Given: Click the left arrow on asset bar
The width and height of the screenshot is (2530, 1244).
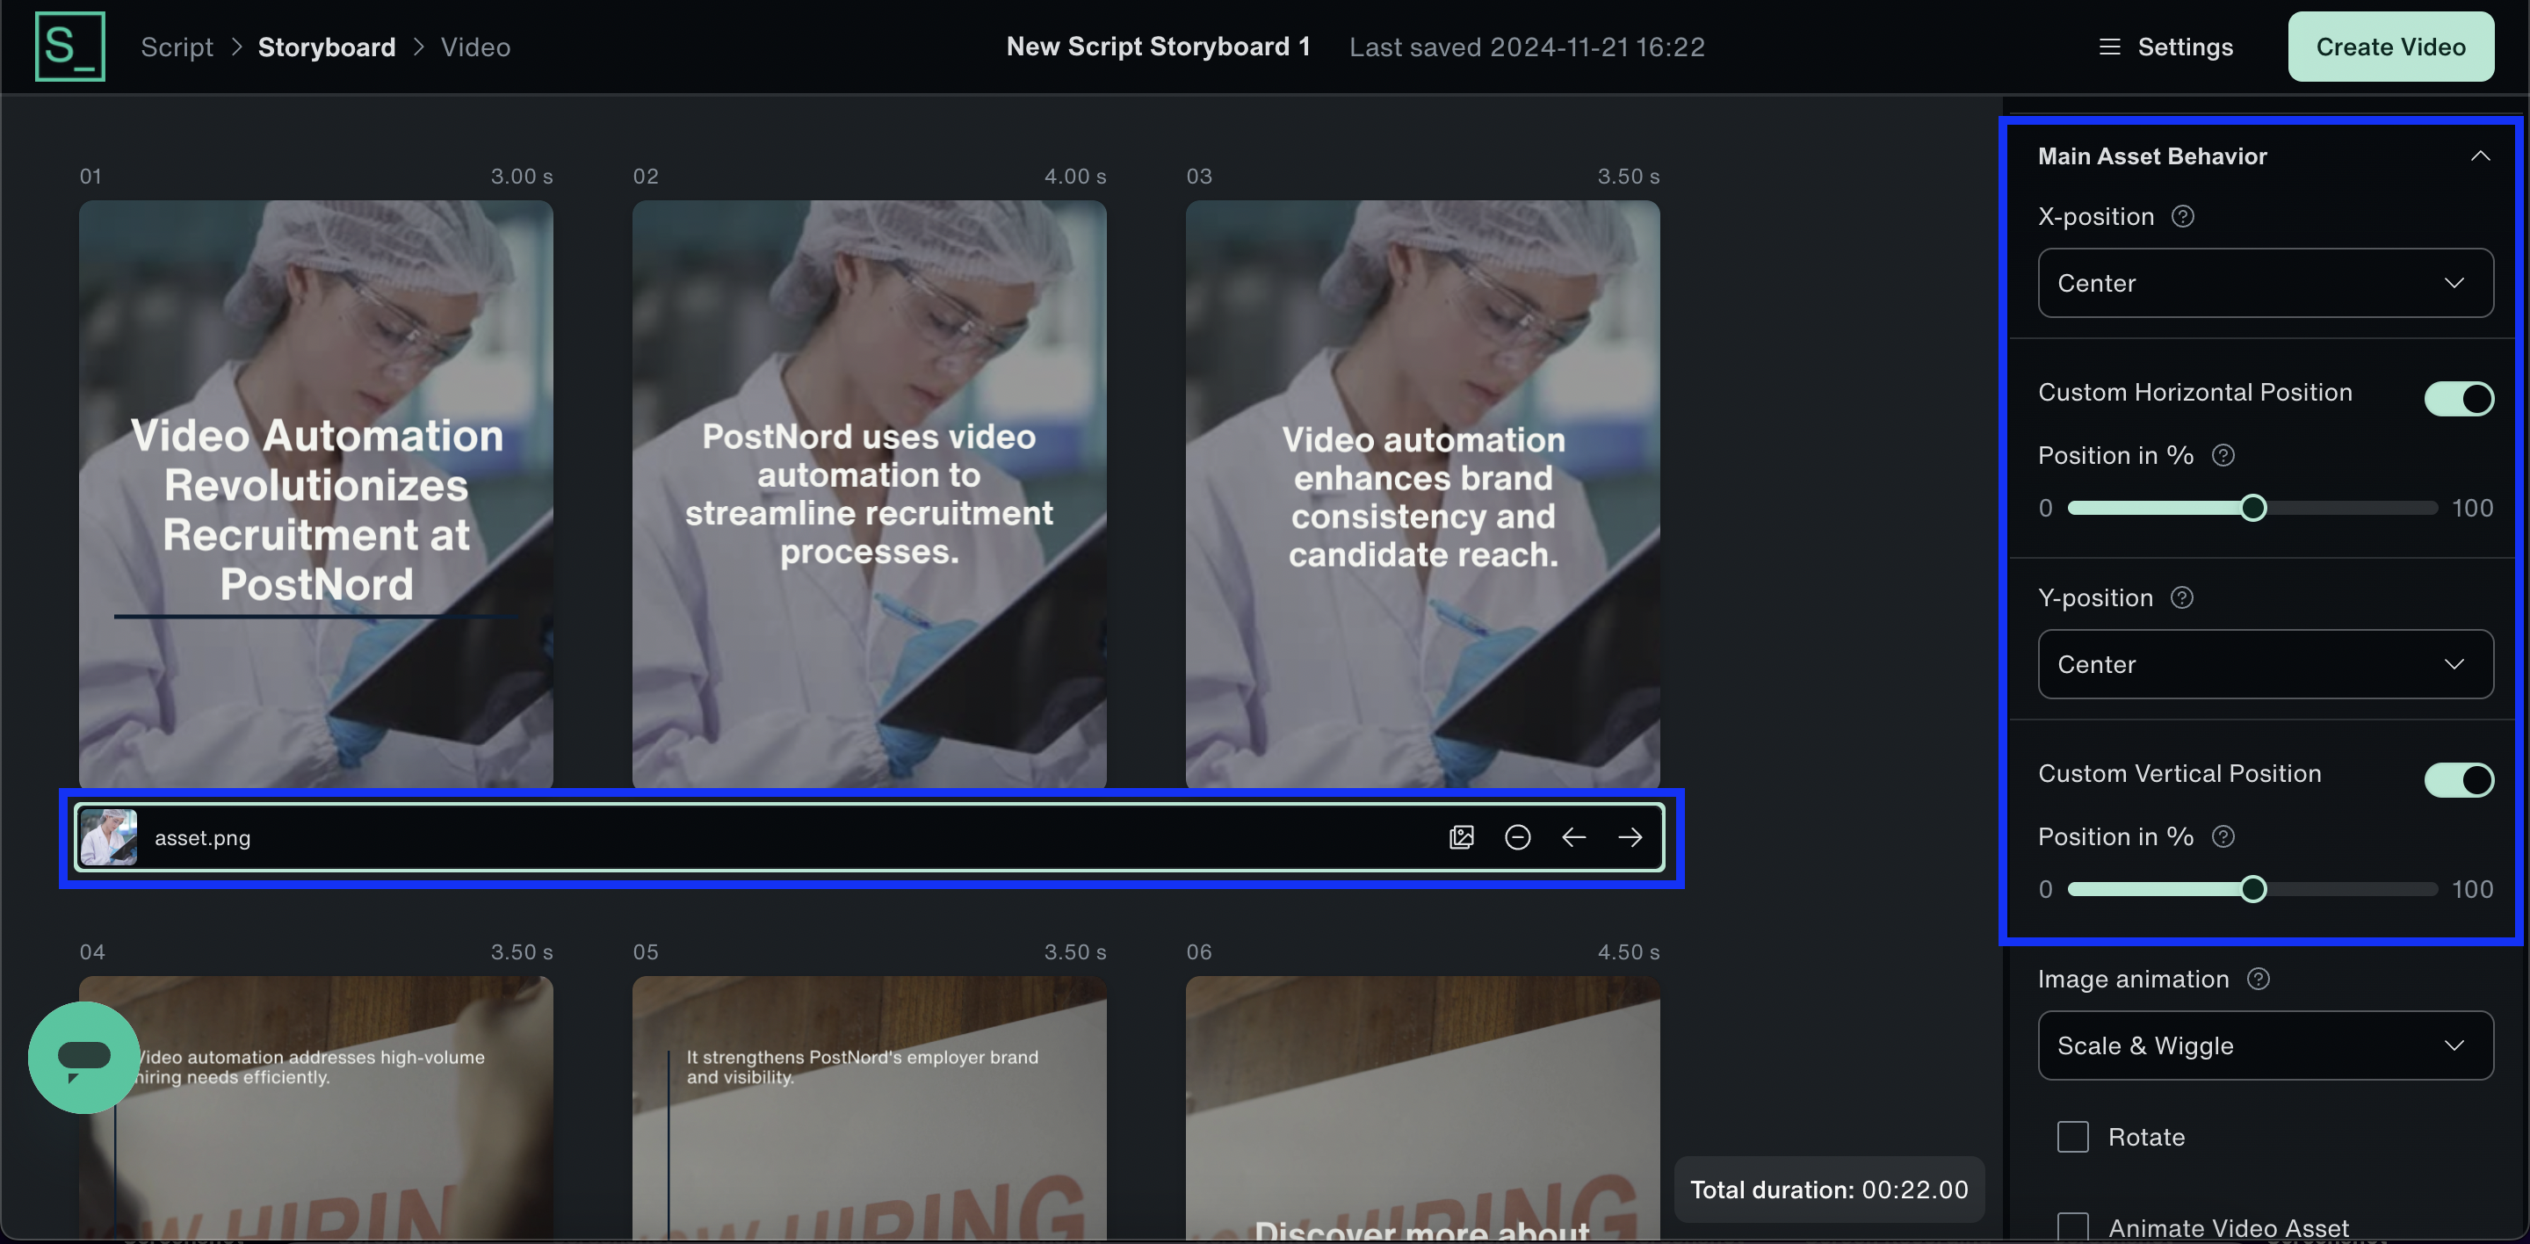Looking at the screenshot, I should pyautogui.click(x=1573, y=836).
